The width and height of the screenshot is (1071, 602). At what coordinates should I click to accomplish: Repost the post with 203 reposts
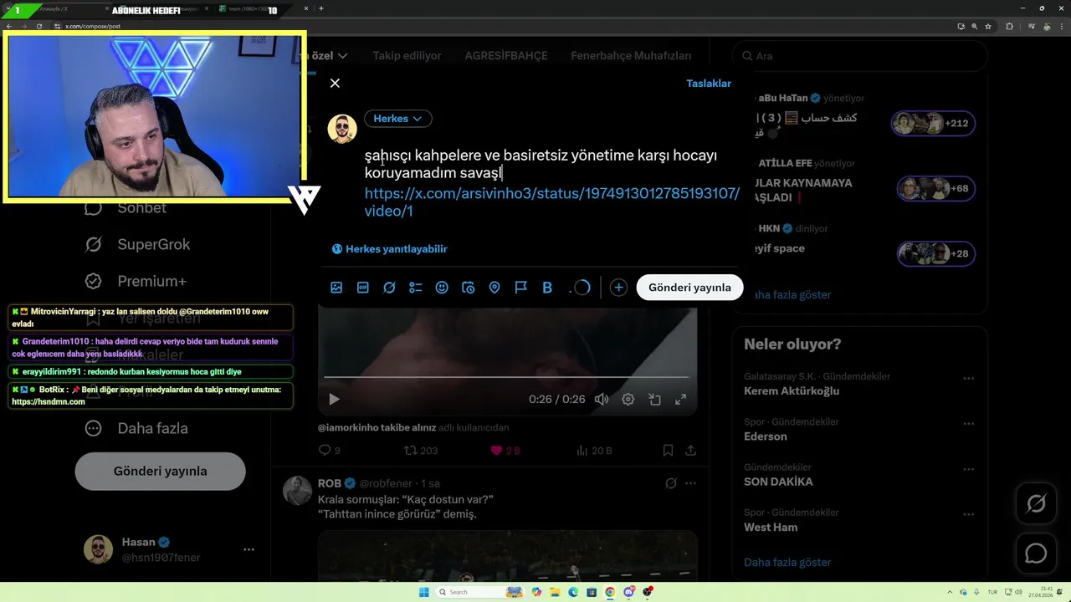coord(421,451)
